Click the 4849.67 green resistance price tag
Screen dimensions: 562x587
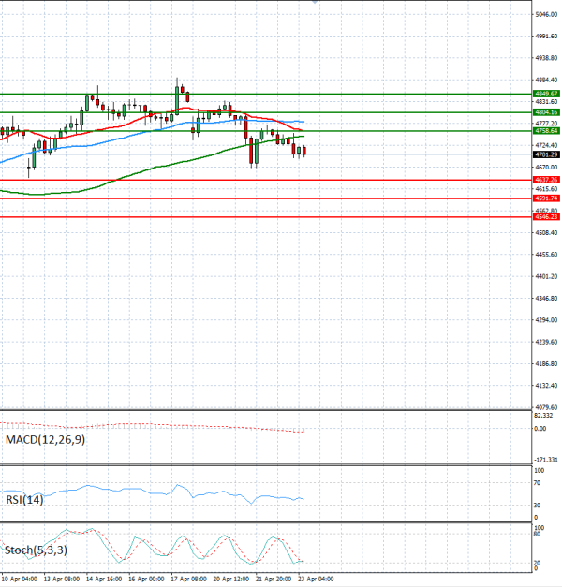[546, 94]
